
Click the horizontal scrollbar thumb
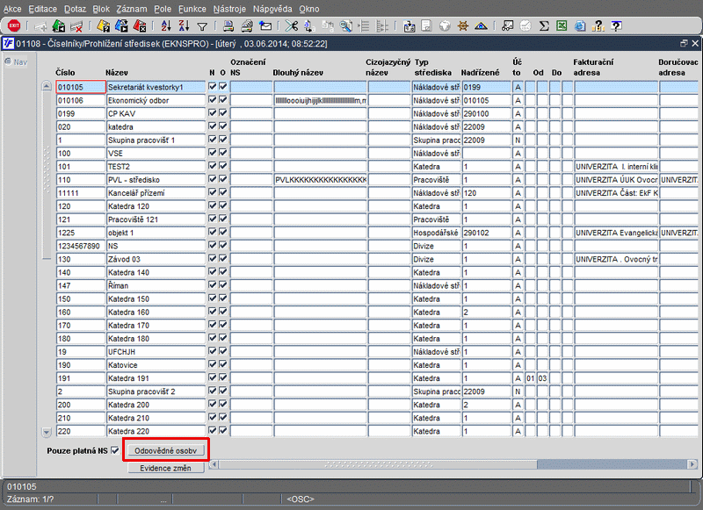tap(378, 464)
